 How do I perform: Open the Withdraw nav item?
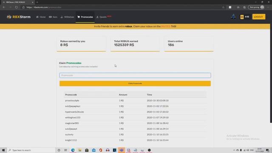67,17
